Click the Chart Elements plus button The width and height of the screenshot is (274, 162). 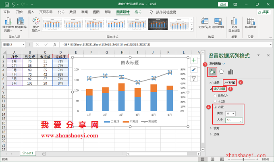(194, 60)
